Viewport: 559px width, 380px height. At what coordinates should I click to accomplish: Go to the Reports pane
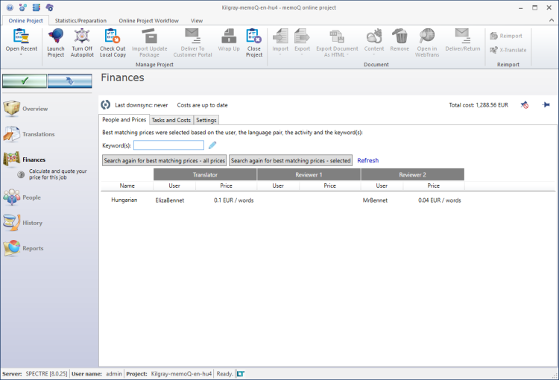tap(24, 248)
